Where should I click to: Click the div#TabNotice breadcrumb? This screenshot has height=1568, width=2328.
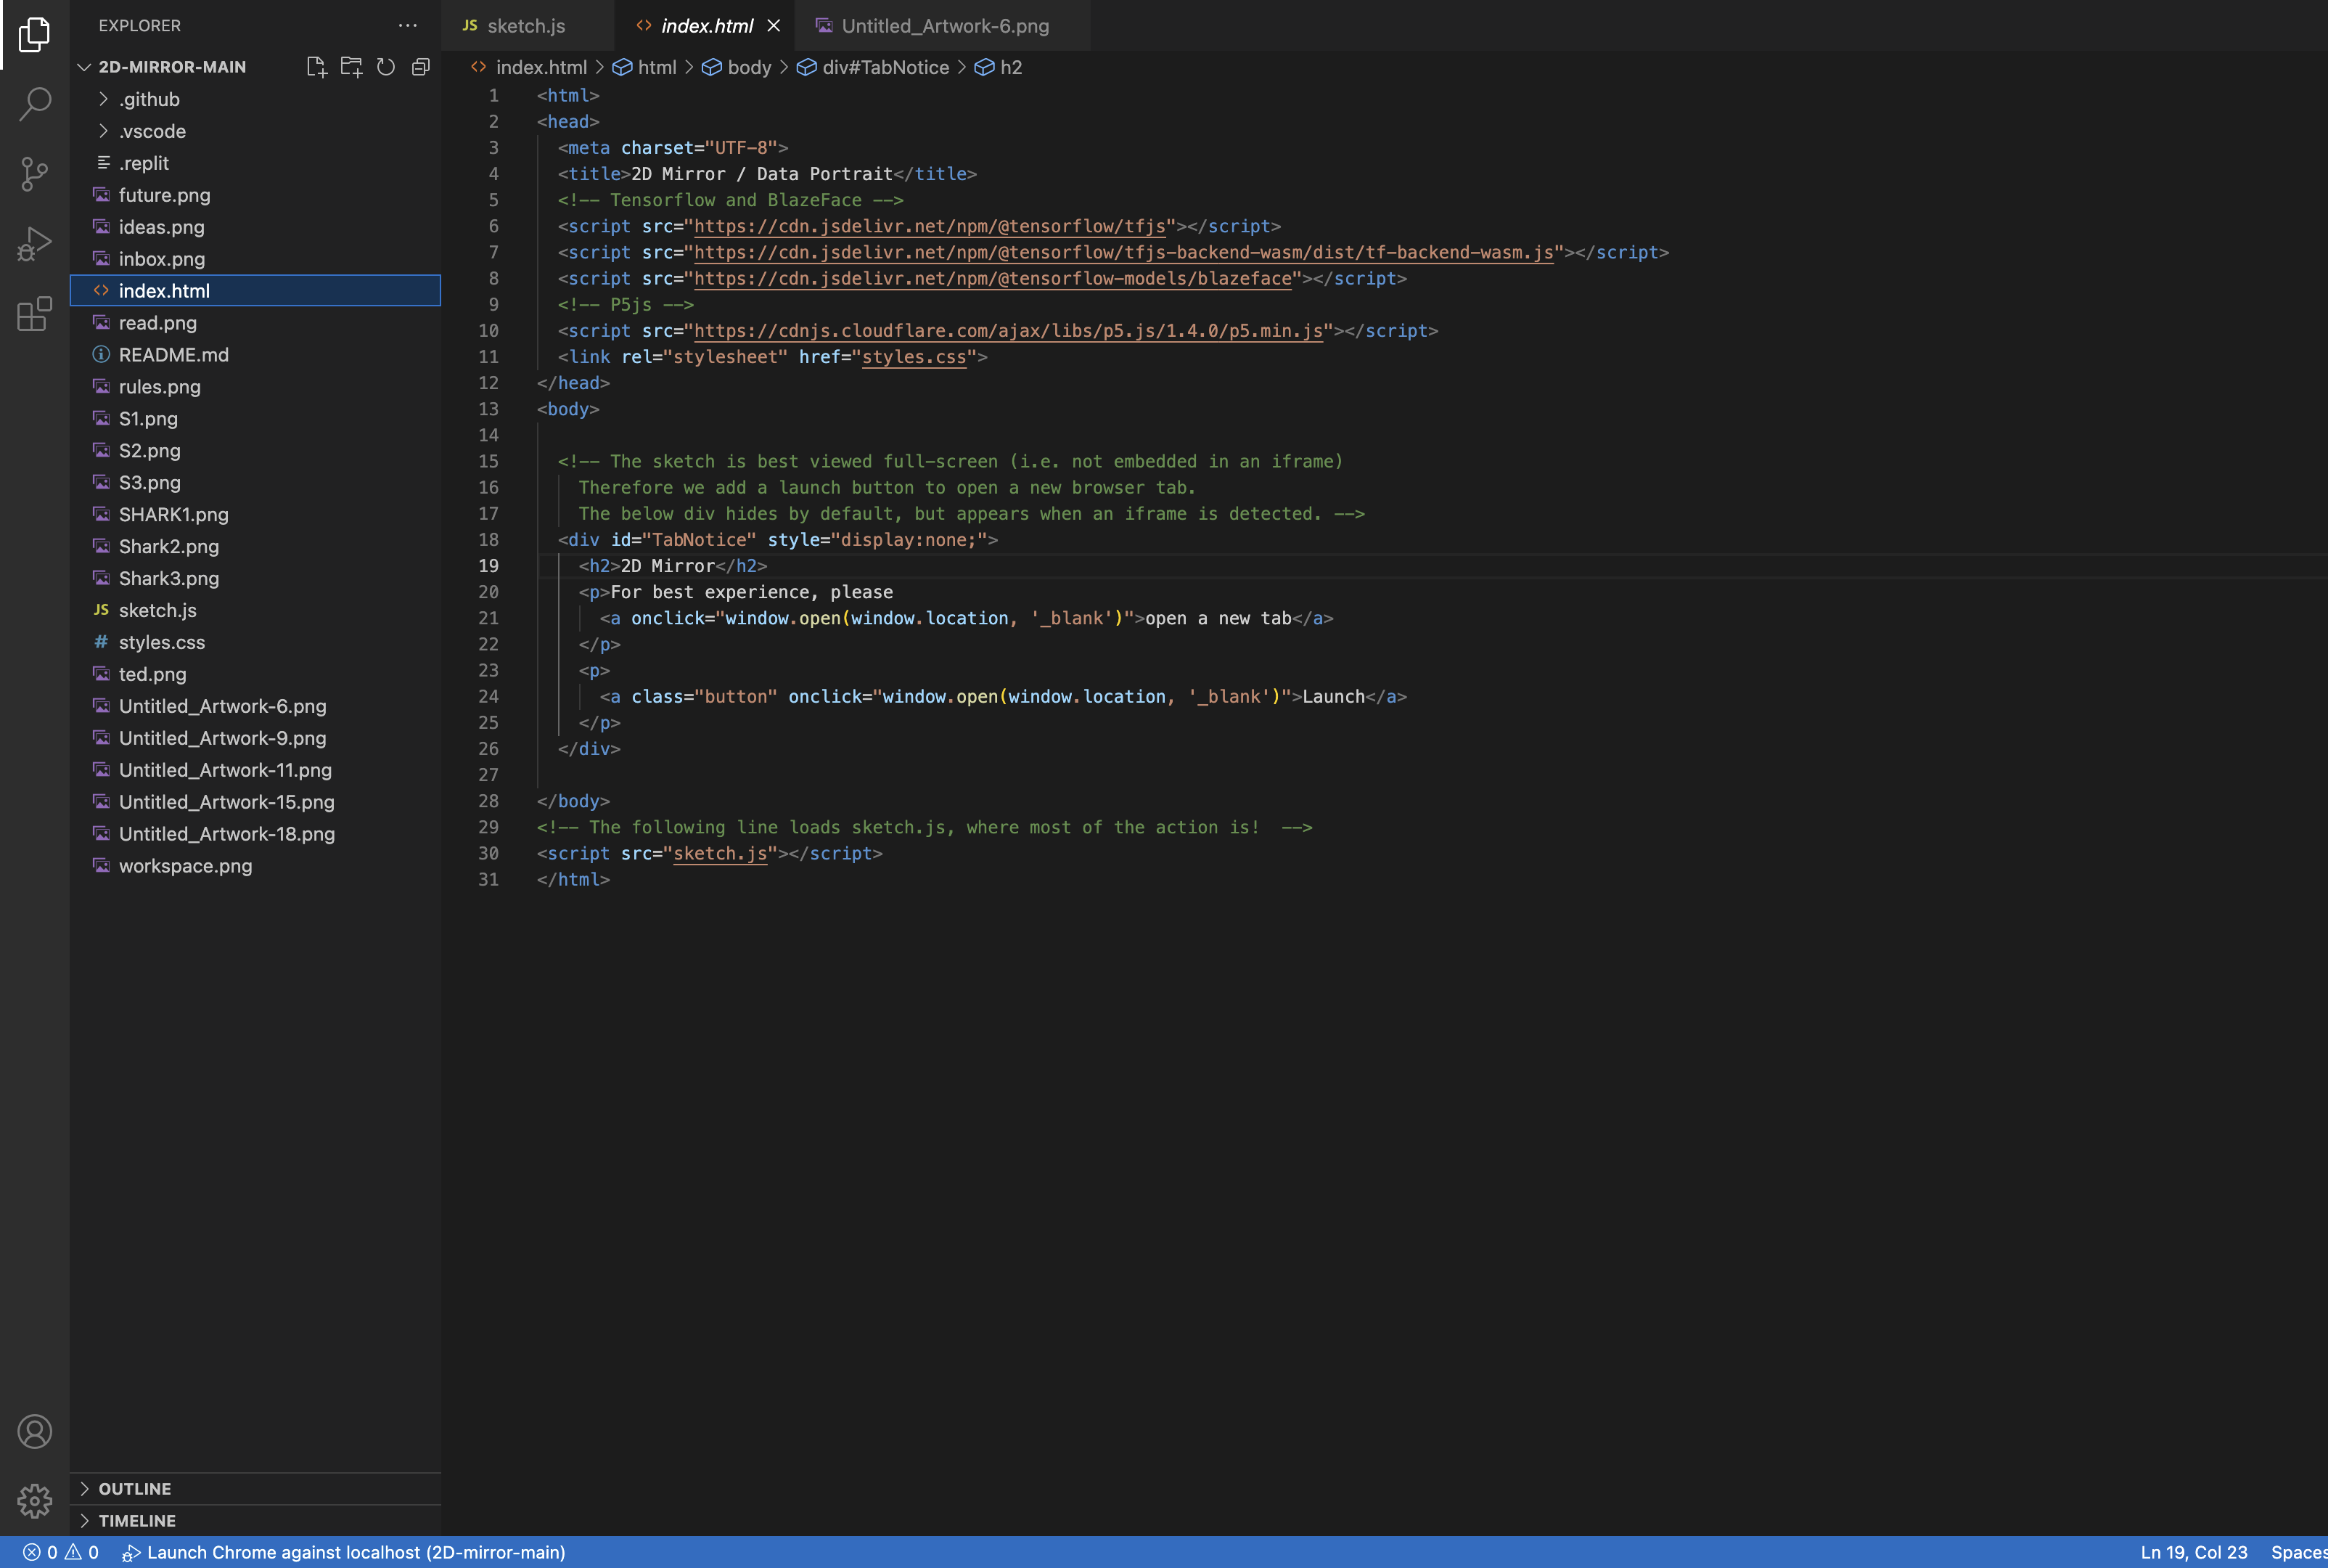point(885,67)
